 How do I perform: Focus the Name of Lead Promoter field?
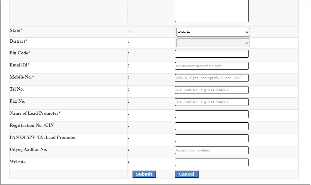[x=212, y=114]
